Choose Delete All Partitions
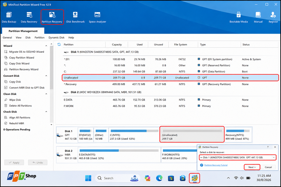Viewport: 281px width, 187px height. click(x=18, y=106)
